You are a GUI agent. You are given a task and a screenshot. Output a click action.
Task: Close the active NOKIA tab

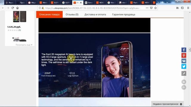81,3
